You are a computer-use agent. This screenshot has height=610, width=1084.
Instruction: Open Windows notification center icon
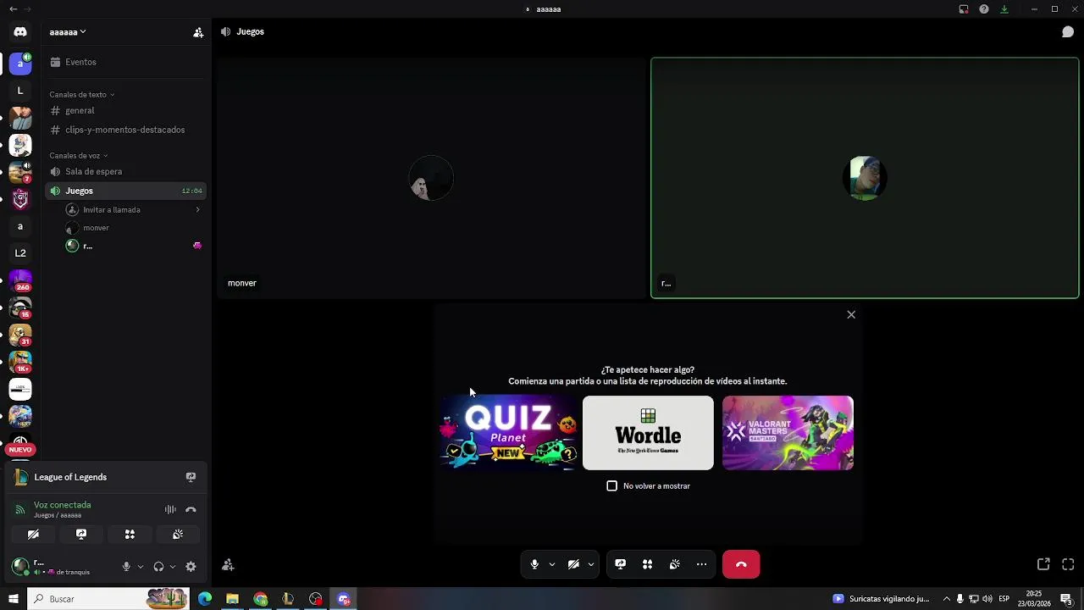(x=1066, y=599)
